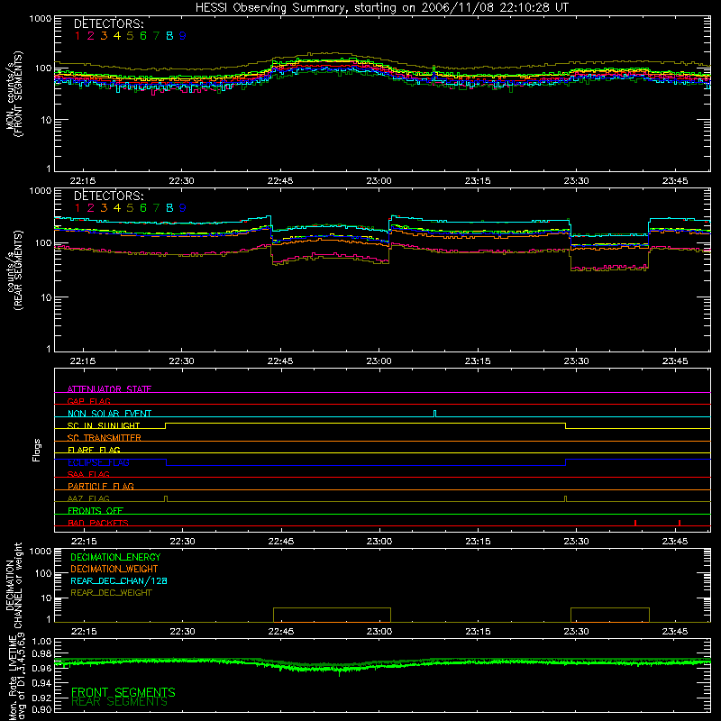The height and width of the screenshot is (721, 721).
Task: Click detector number 7 in the rear segments legend
Action: tap(156, 208)
